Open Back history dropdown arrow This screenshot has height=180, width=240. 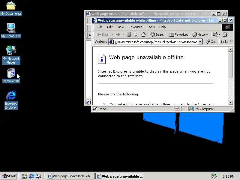[x=112, y=35]
